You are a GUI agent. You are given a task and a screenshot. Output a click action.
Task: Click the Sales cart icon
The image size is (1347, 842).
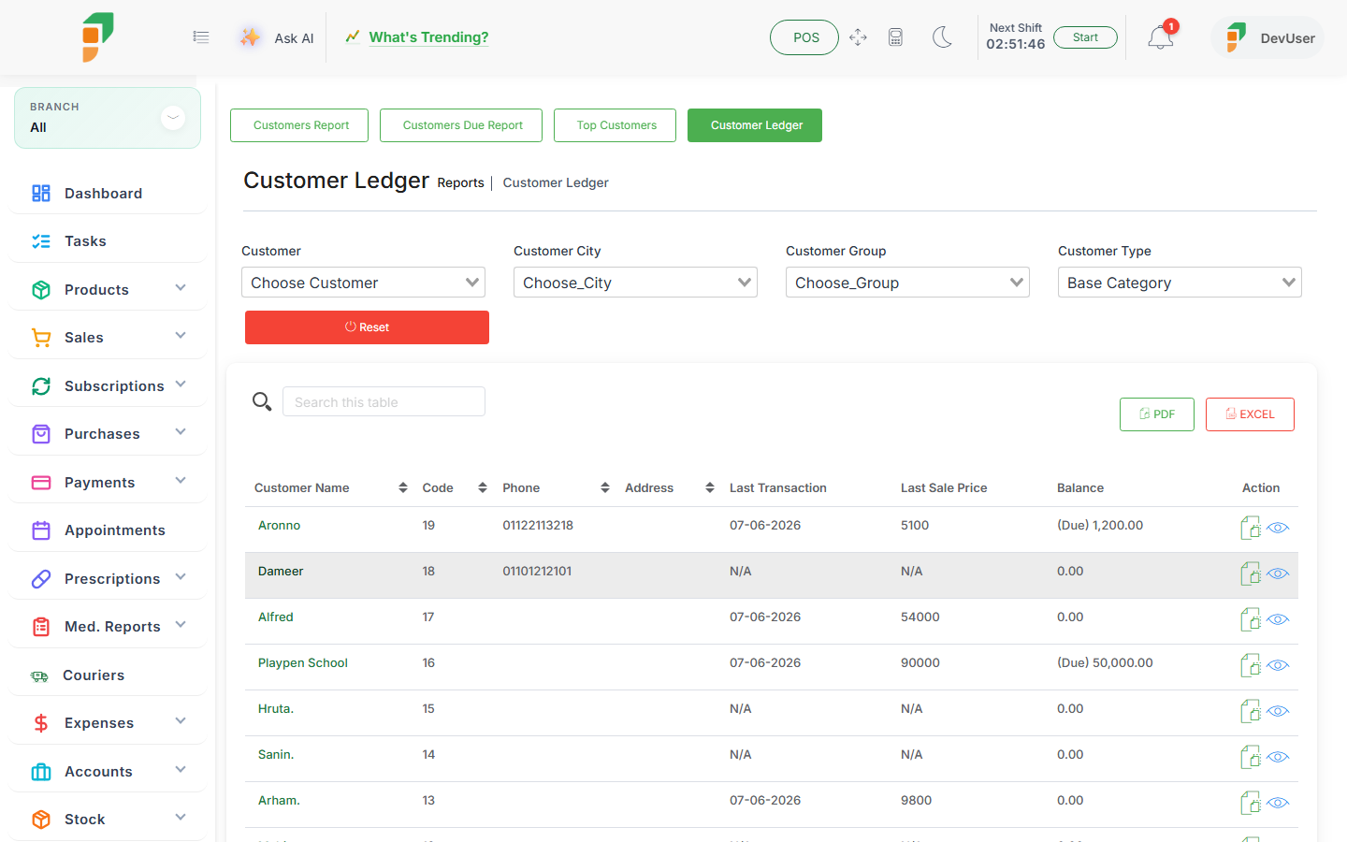point(41,338)
